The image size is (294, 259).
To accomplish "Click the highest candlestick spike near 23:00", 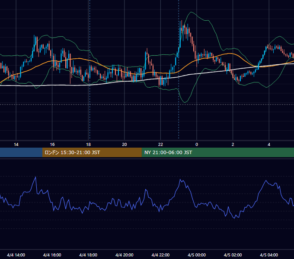I will click(182, 26).
